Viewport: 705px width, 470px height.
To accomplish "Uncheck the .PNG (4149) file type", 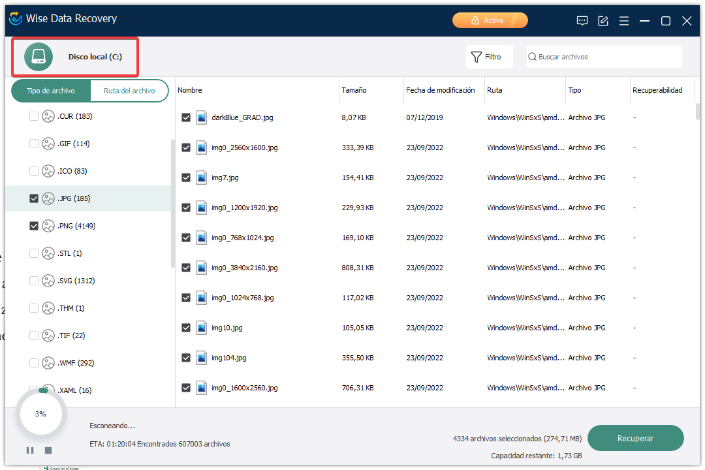I will pos(34,226).
